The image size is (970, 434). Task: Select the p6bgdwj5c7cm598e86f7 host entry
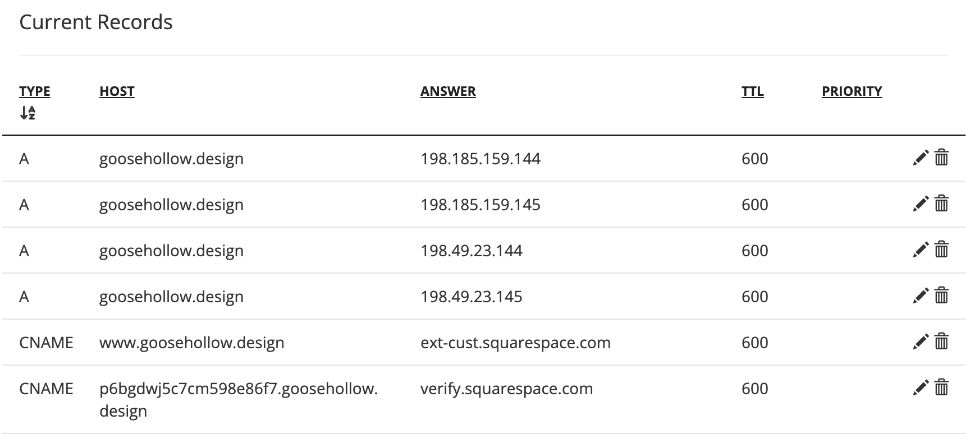click(x=239, y=399)
